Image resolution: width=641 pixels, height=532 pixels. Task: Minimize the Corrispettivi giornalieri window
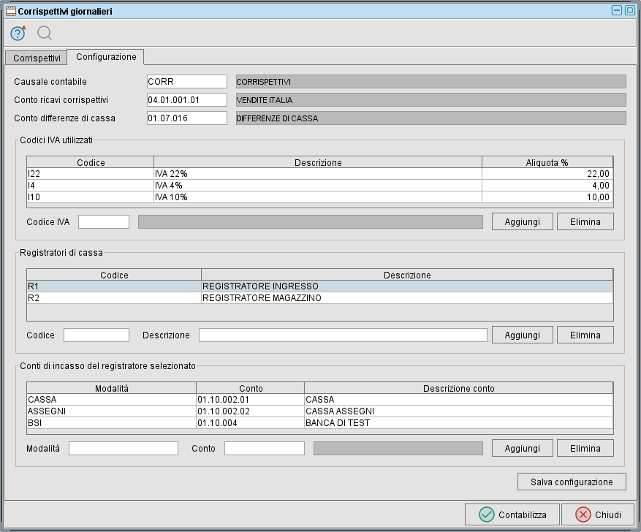coord(616,10)
